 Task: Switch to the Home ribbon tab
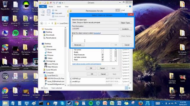pos(51,6)
